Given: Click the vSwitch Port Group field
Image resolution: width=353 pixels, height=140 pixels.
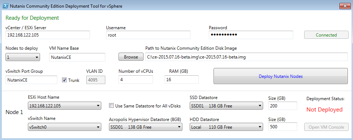Looking at the screenshot, I should (31, 80).
